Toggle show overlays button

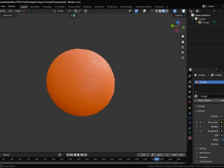pos(144,11)
